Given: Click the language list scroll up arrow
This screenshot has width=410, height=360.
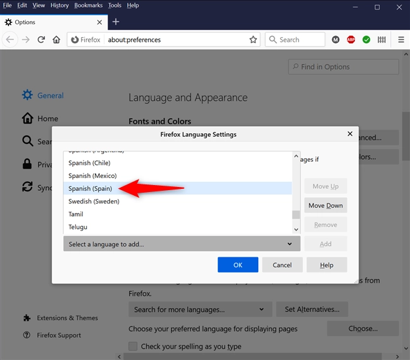Looking at the screenshot, I should tap(296, 156).
